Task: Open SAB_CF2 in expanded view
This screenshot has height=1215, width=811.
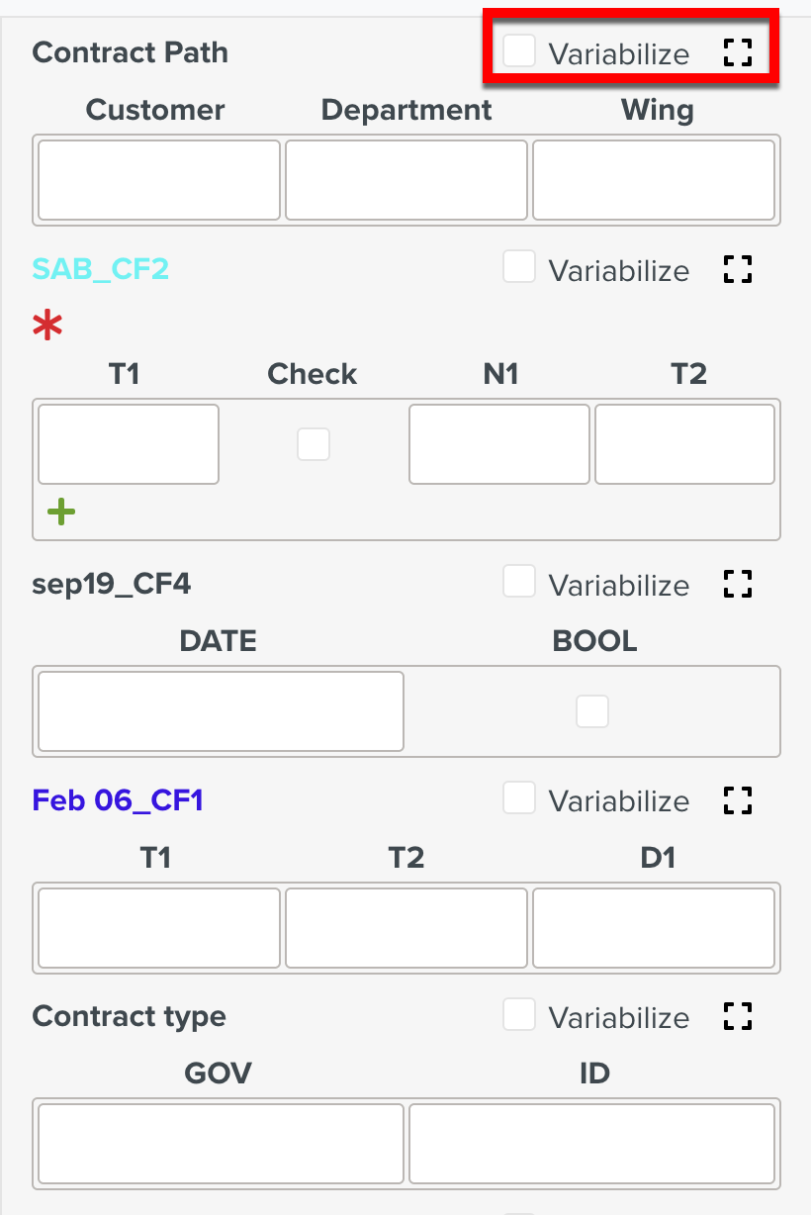Action: [x=737, y=269]
